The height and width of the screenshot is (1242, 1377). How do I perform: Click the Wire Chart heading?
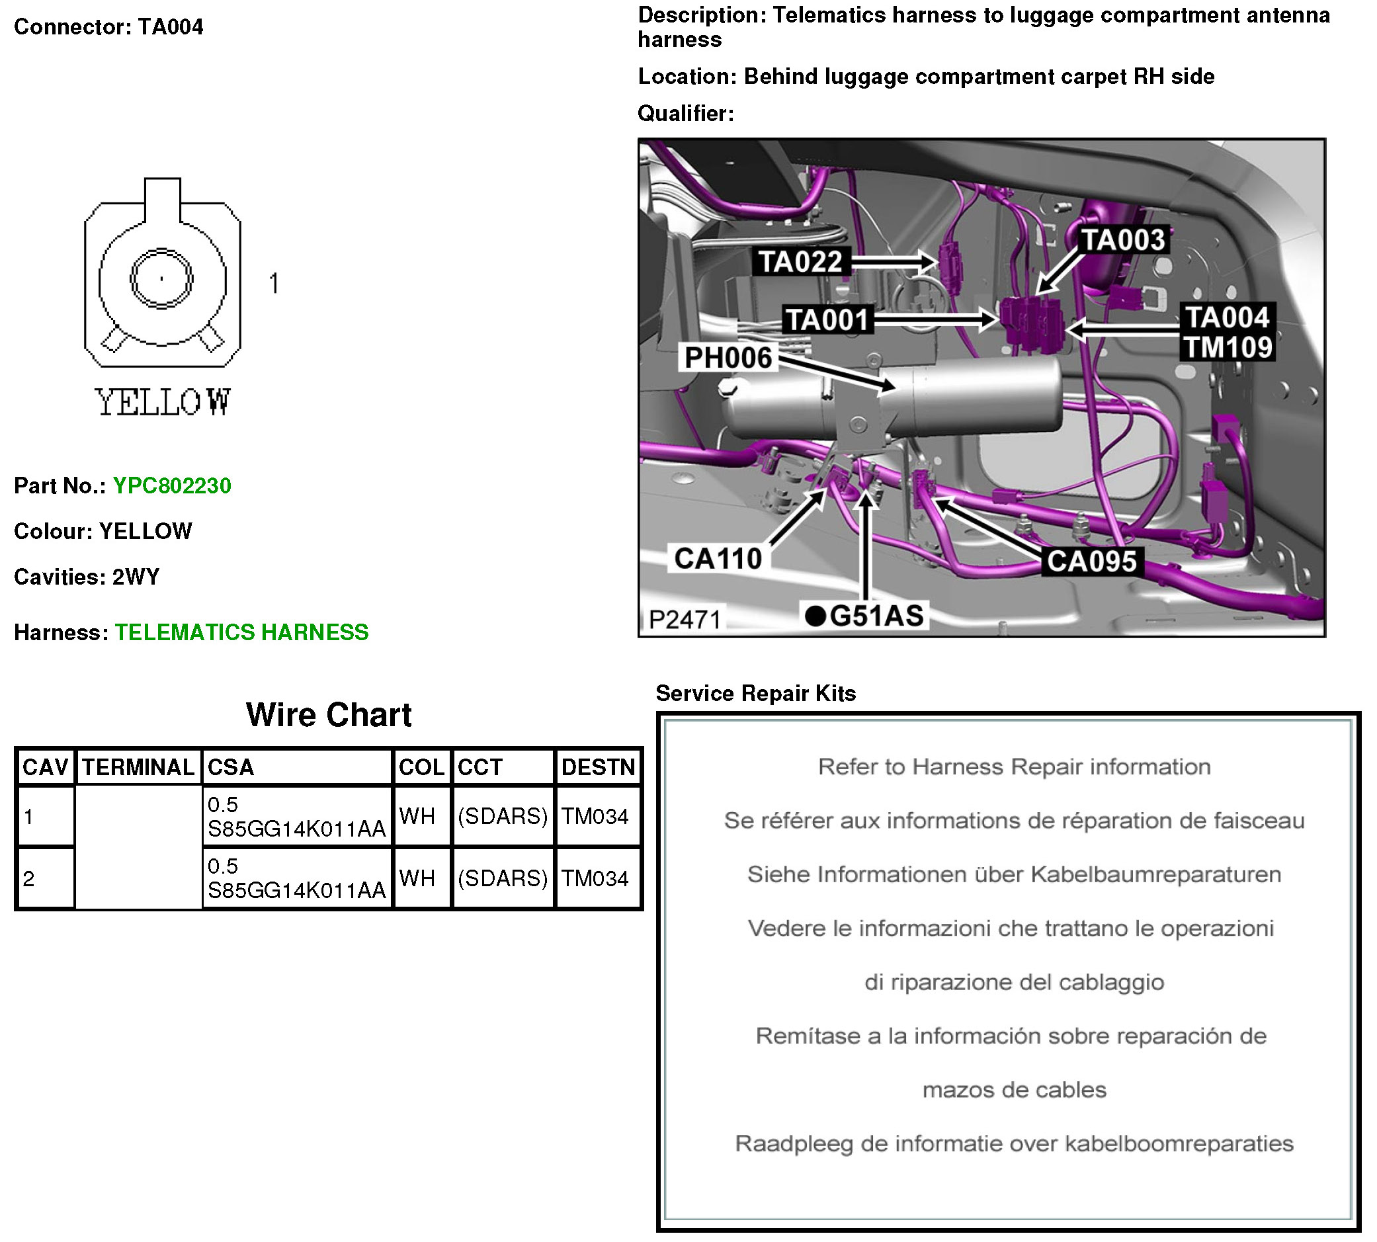coord(328,715)
